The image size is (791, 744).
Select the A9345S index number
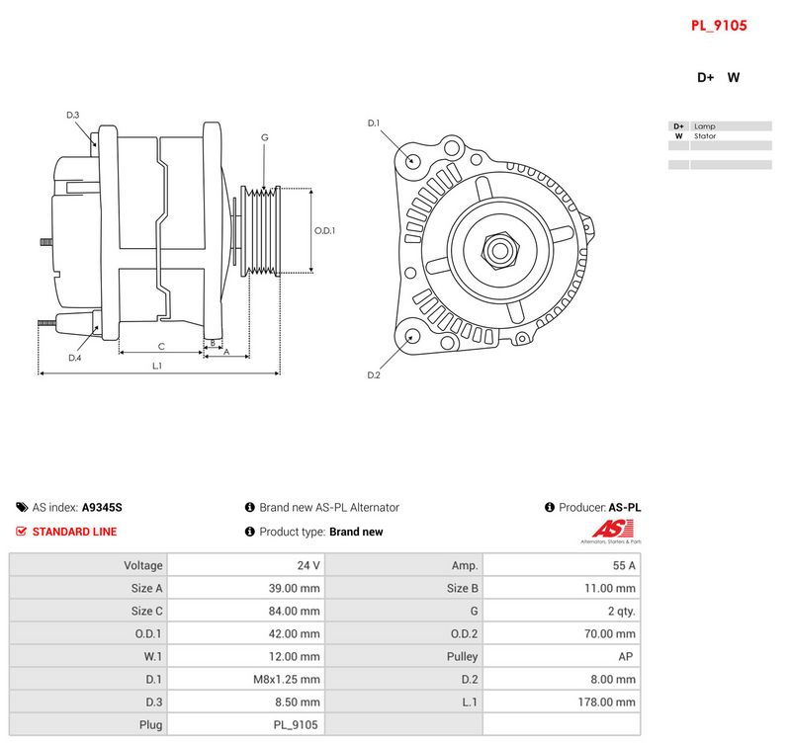pos(102,508)
